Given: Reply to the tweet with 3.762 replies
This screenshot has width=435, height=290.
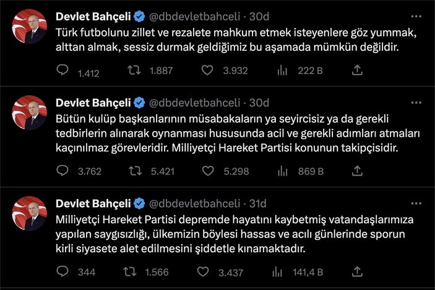Looking at the screenshot, I should 62,171.
